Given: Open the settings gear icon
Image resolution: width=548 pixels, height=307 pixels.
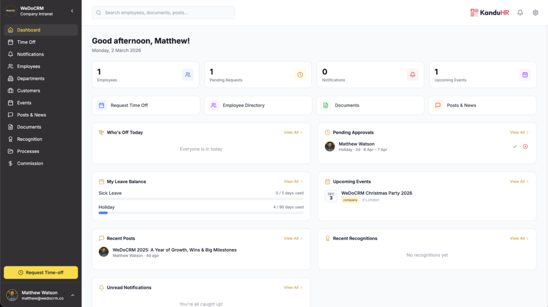Looking at the screenshot, I should point(535,13).
